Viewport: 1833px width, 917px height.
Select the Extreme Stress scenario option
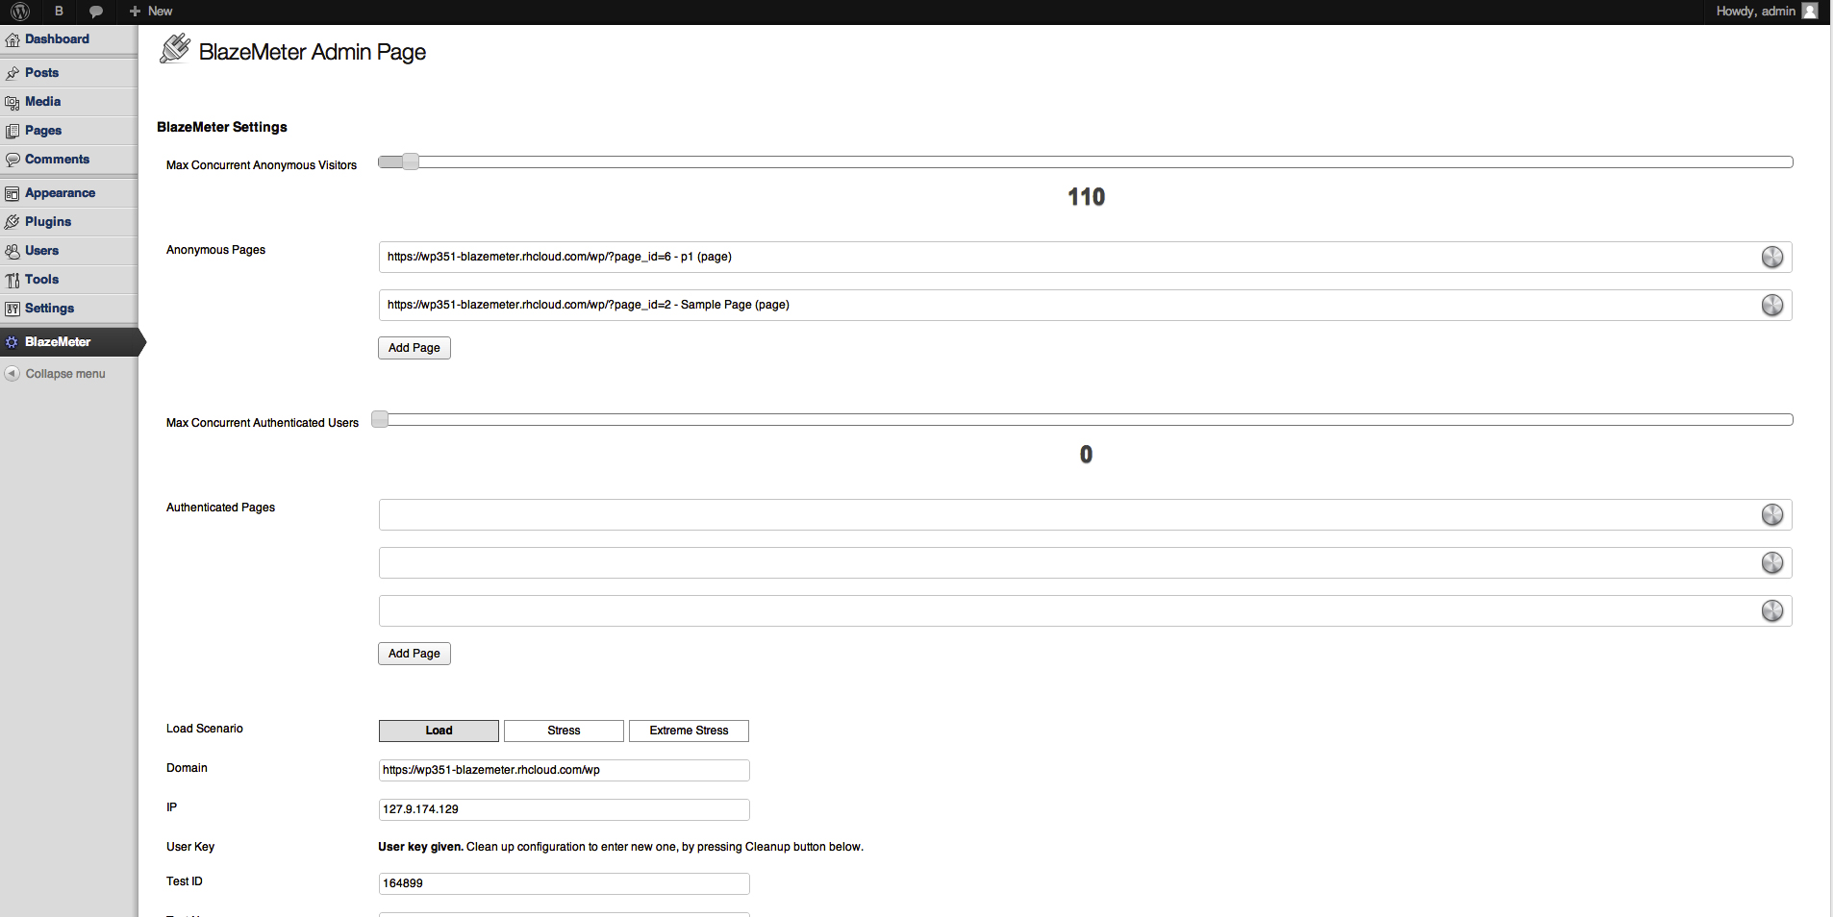689,731
